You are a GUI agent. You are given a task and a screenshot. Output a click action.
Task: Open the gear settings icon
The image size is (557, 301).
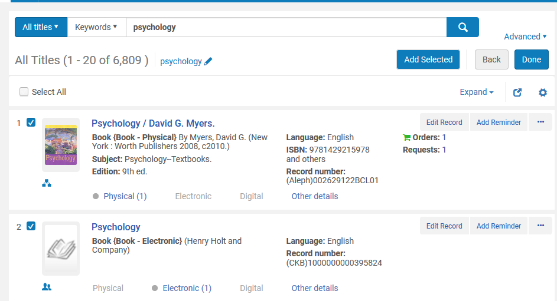(x=542, y=92)
